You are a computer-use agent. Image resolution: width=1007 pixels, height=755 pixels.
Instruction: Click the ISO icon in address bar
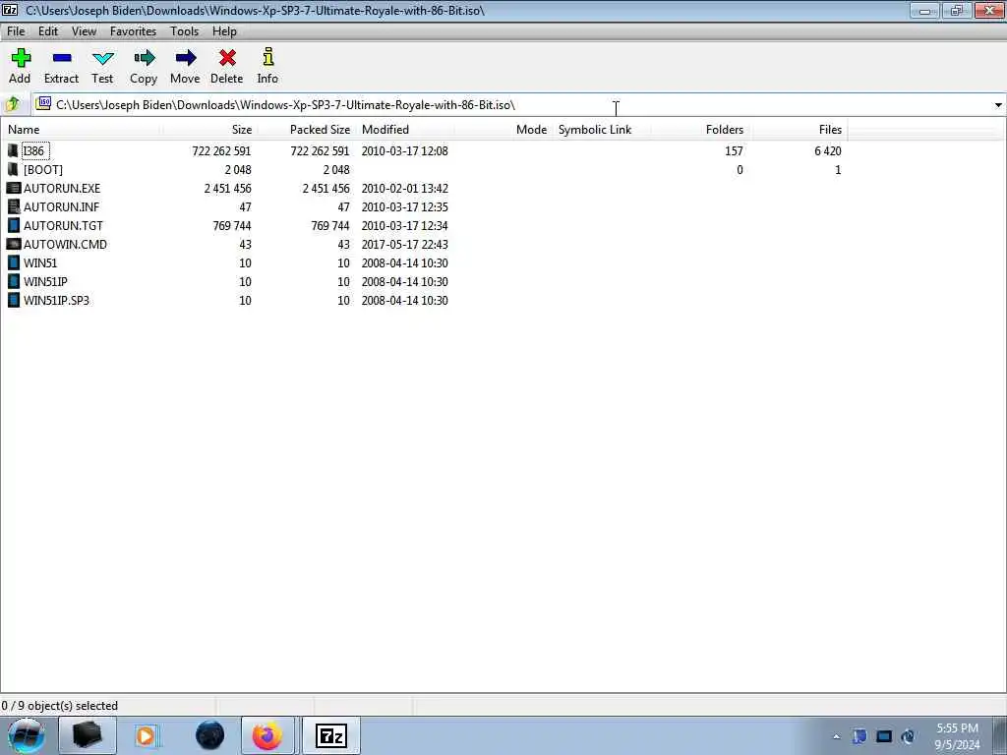click(x=43, y=103)
